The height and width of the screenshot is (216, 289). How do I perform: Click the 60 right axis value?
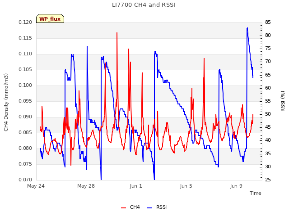coord(268,88)
